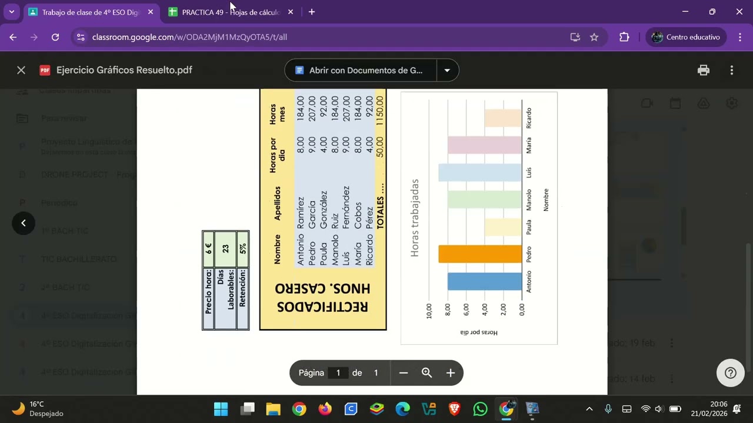Open Google Chrome from the taskbar
This screenshot has height=423, width=753.
(299, 408)
